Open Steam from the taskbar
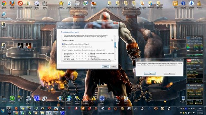This screenshot has width=206, height=115. [9, 108]
